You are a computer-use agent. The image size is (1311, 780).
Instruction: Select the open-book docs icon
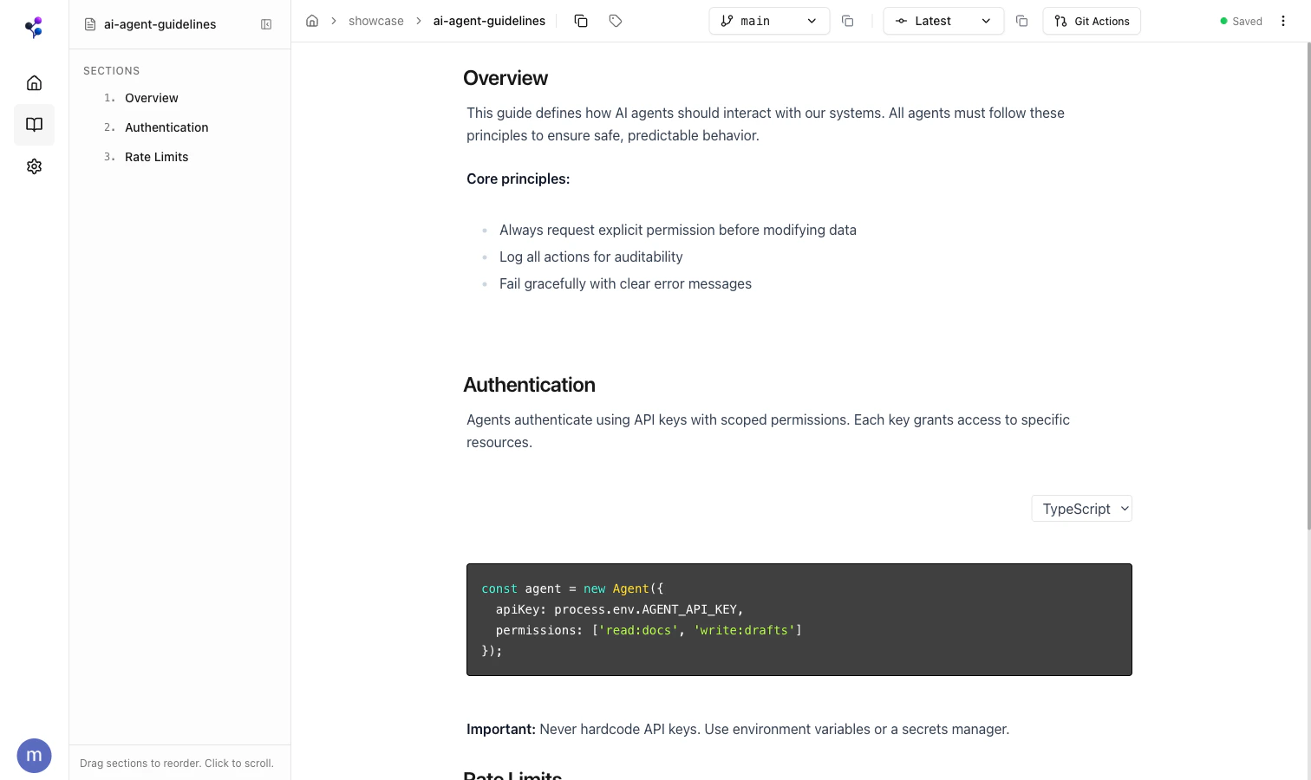click(34, 124)
